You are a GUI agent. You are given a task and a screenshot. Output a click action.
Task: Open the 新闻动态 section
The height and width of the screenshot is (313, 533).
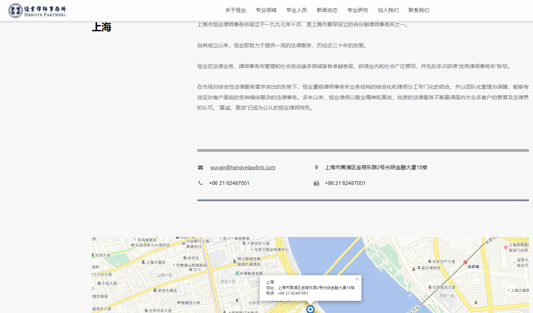tap(327, 10)
